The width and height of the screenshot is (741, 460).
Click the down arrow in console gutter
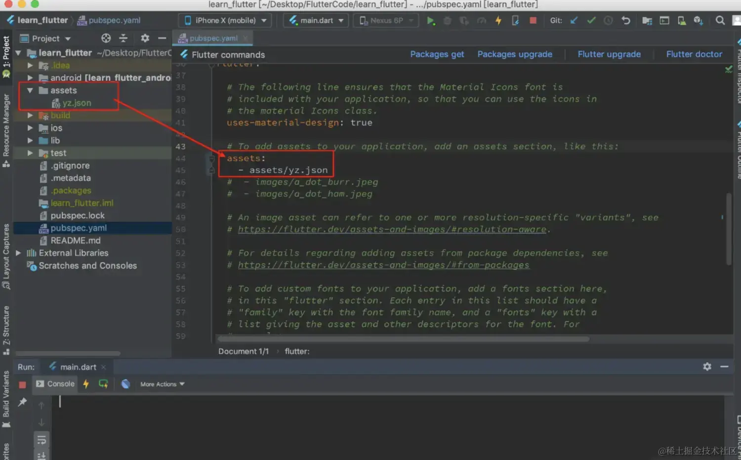click(x=41, y=422)
